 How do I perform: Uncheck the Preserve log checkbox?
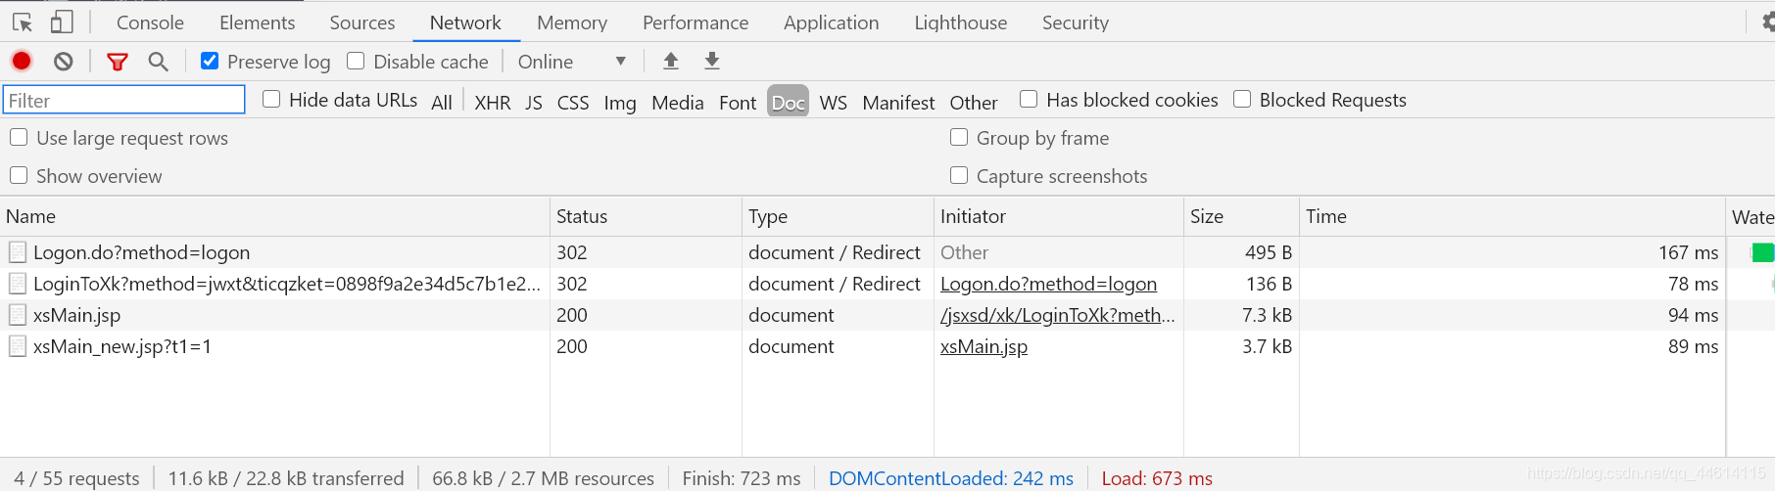tap(210, 61)
